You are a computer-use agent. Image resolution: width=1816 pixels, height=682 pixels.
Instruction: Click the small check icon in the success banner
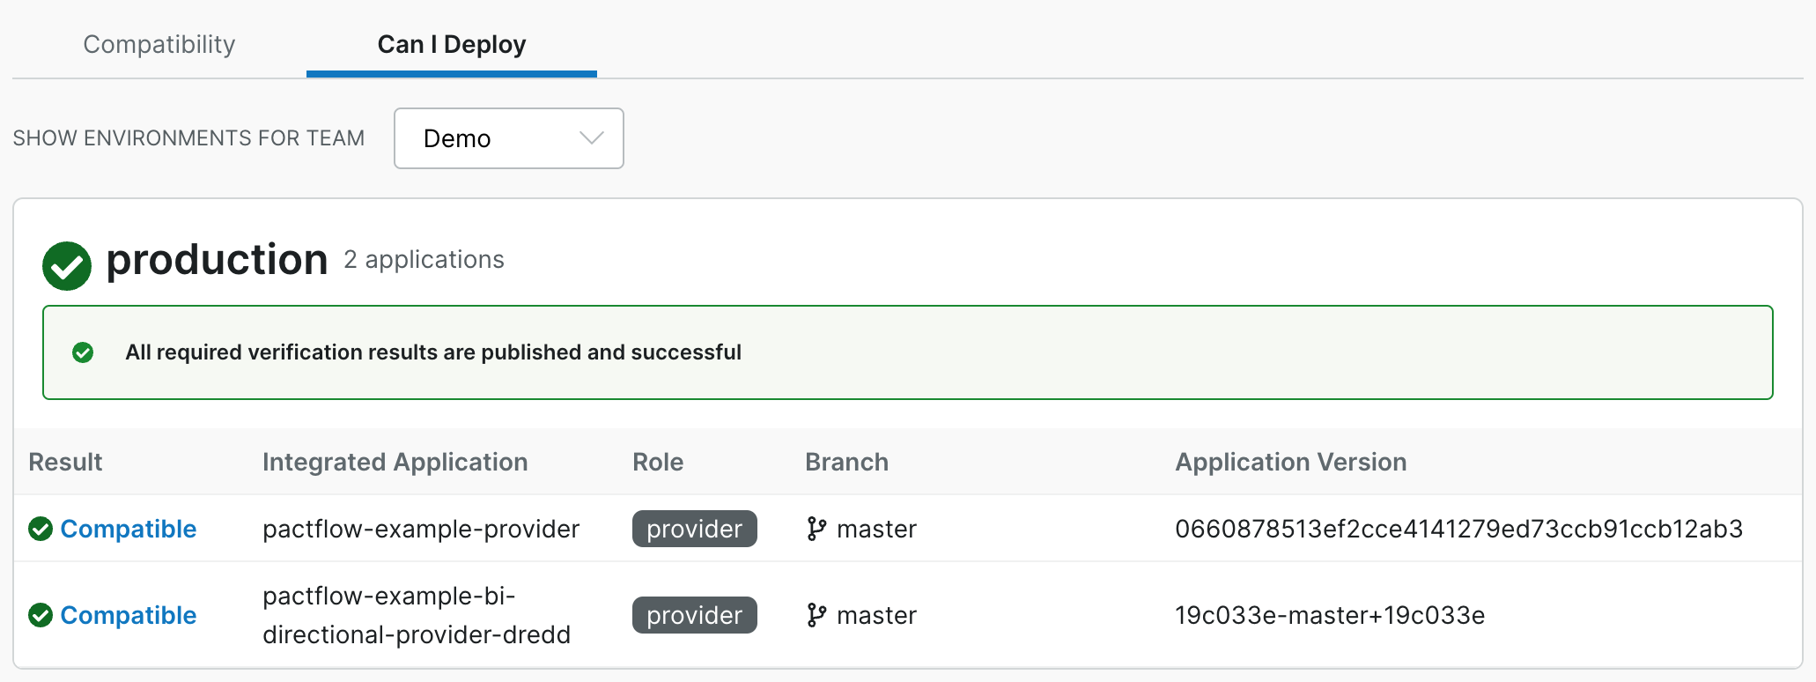click(83, 352)
